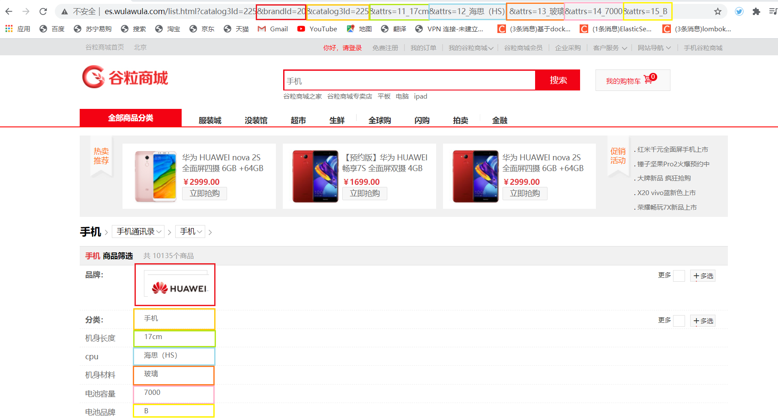
Task: Open the 天猫 bookmark
Action: (236, 29)
